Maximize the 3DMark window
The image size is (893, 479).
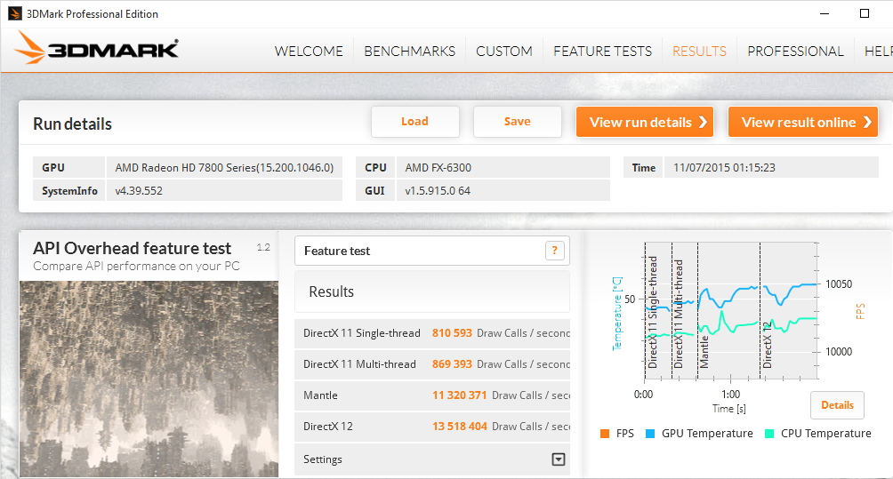[x=865, y=13]
